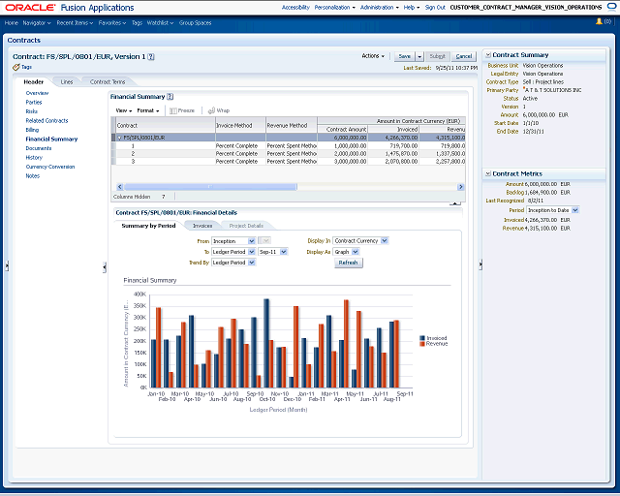Open the Display As Graph dropdown
620x496 pixels.
click(x=356, y=252)
